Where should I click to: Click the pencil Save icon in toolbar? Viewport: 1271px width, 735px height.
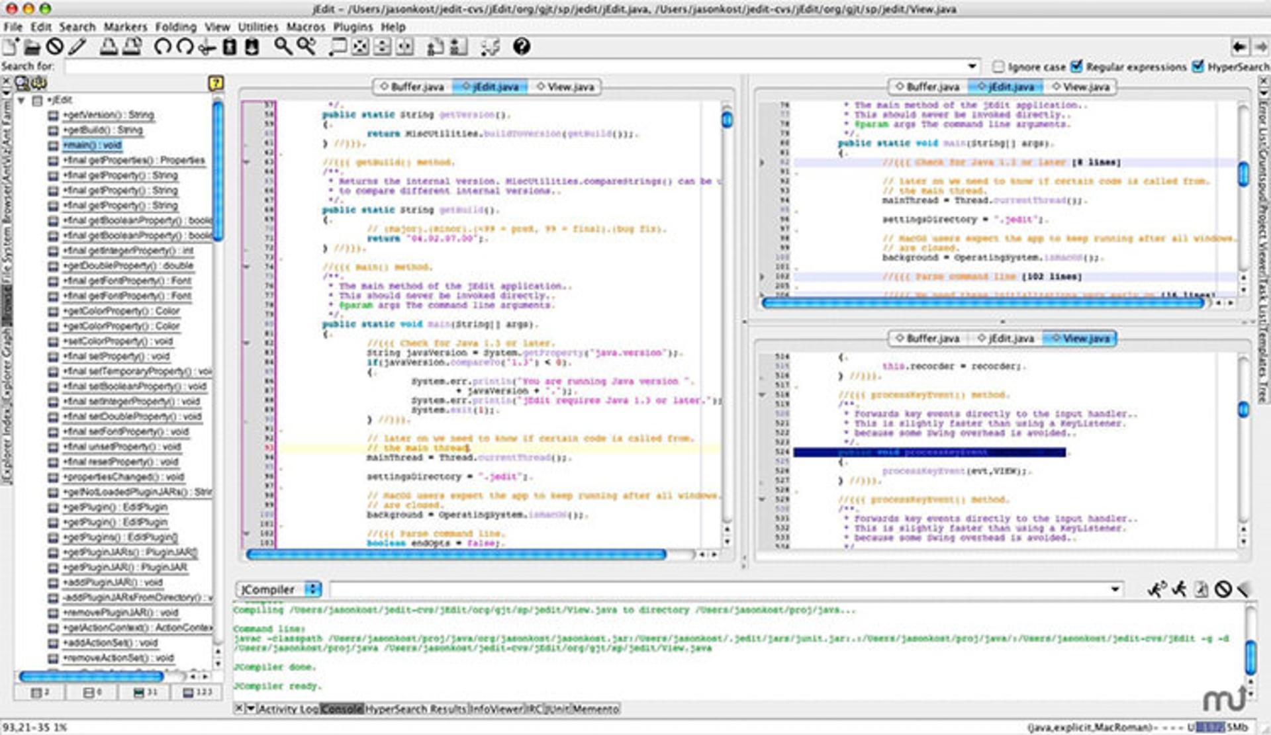(77, 47)
